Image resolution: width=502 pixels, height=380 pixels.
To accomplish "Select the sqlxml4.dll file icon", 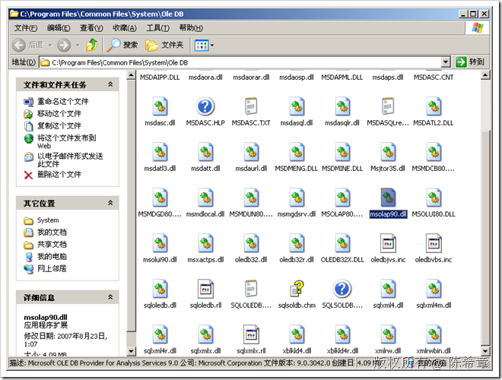I will pos(388,289).
